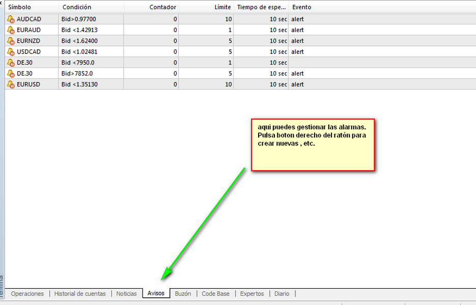Click the alert bell icon for EURAUD
Viewport: 476px width, 305px height.
[x=11, y=30]
